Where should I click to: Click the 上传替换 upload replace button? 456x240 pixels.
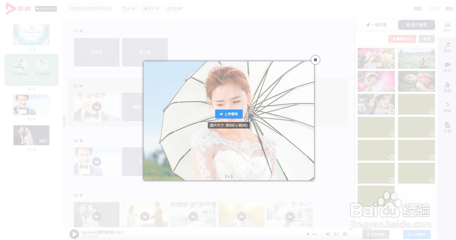[229, 114]
